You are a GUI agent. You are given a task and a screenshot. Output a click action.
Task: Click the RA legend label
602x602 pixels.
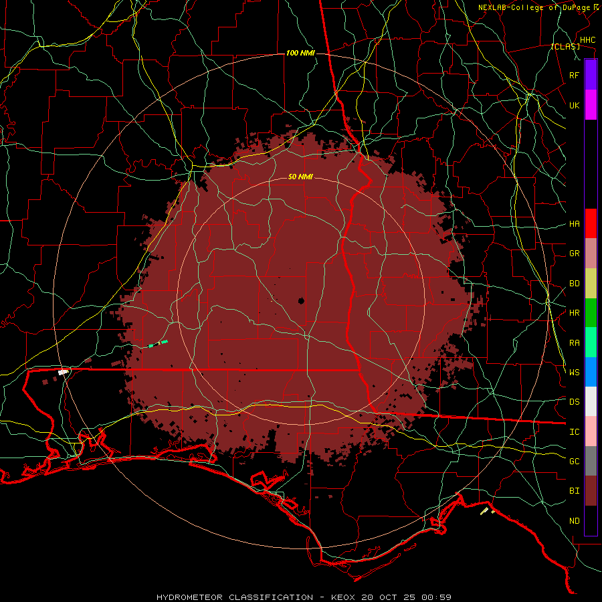pos(574,343)
